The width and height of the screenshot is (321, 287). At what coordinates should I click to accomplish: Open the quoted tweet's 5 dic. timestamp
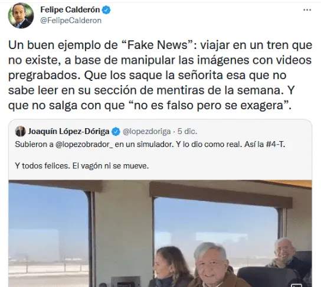pos(187,131)
